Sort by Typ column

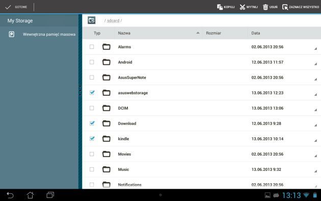97,33
